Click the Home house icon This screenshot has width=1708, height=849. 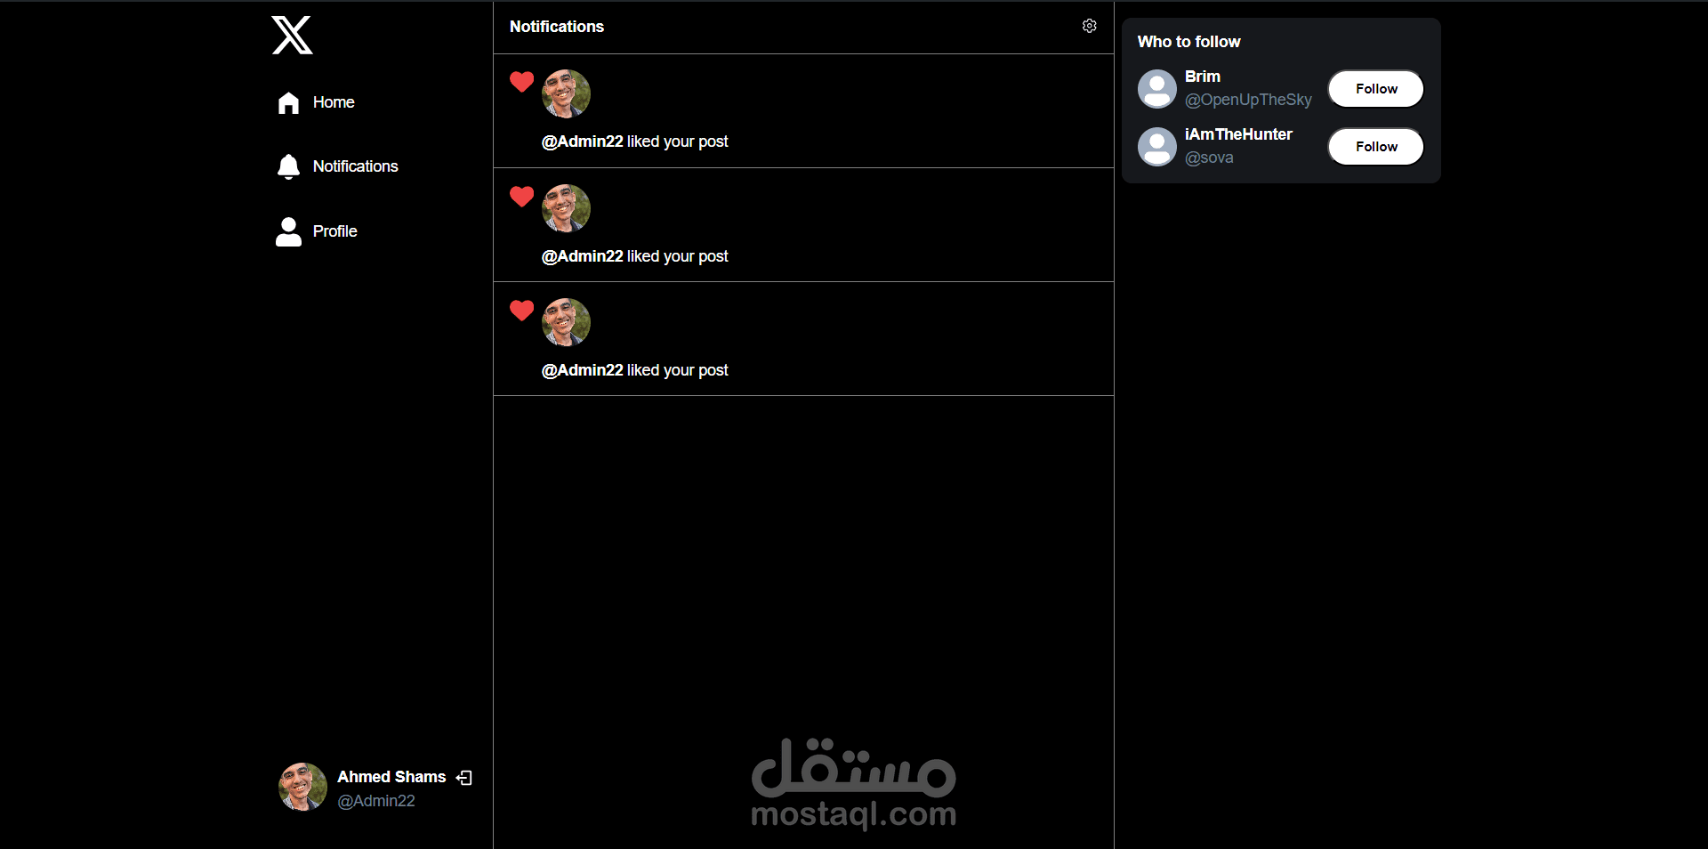[288, 103]
